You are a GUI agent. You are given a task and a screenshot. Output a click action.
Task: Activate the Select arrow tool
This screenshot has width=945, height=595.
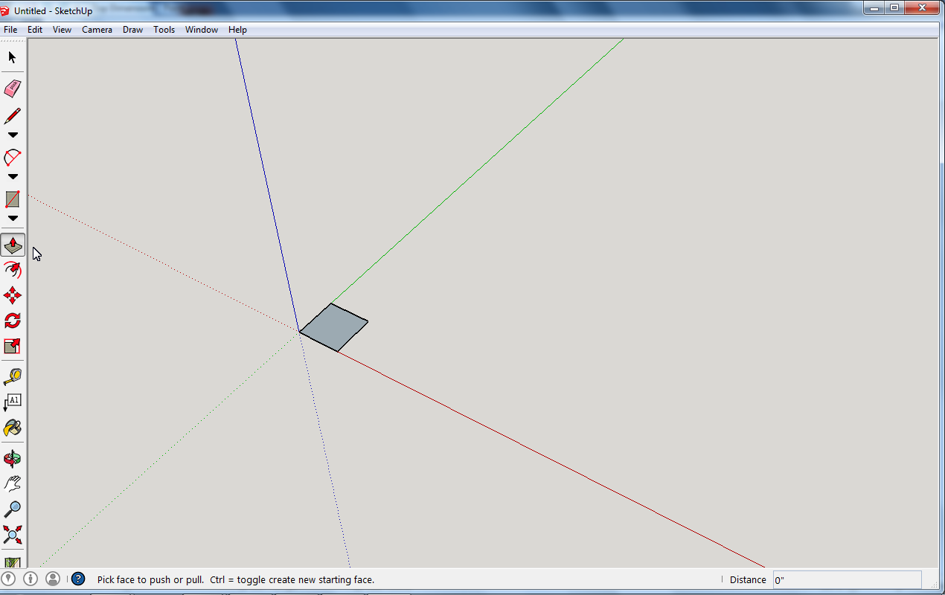(13, 57)
